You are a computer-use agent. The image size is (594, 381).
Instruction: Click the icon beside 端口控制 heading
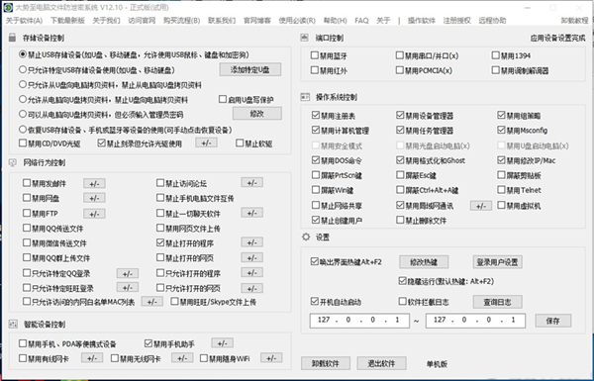[x=305, y=38]
